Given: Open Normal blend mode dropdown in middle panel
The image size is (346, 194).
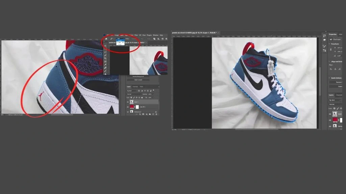Looking at the screenshot, I should [134, 94].
